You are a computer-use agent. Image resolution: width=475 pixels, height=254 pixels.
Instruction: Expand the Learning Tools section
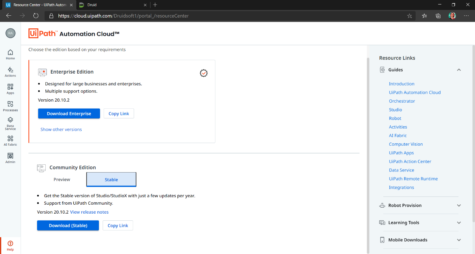[459, 223]
